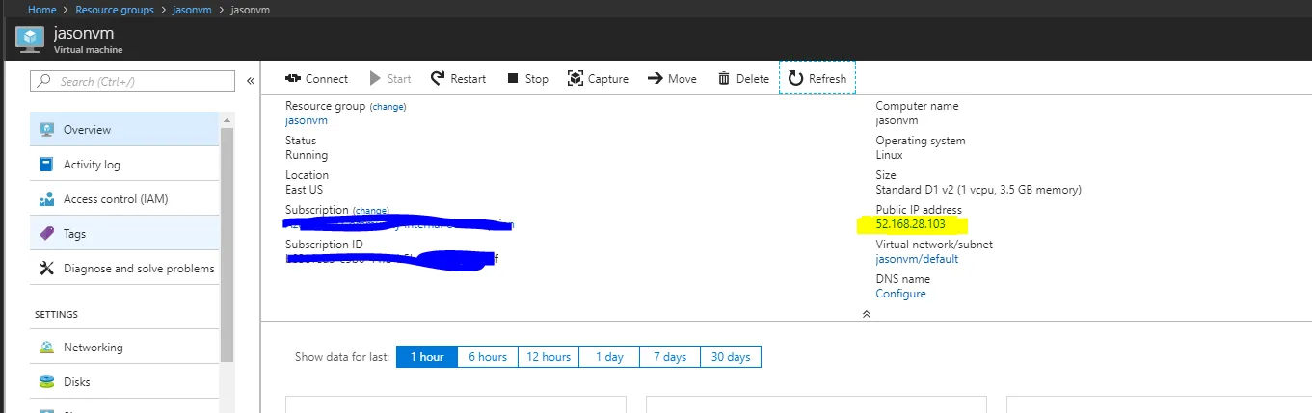Click the jasonvm virtual machine header icon
Viewport: 1312px width, 413px height.
pos(31,39)
